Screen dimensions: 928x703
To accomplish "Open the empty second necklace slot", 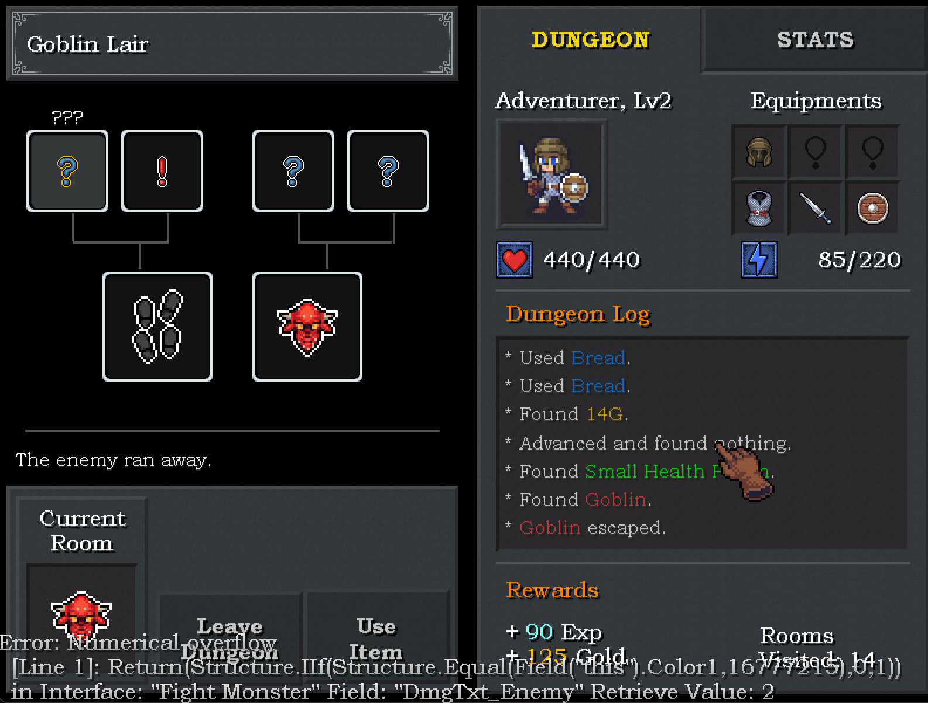I will click(872, 152).
